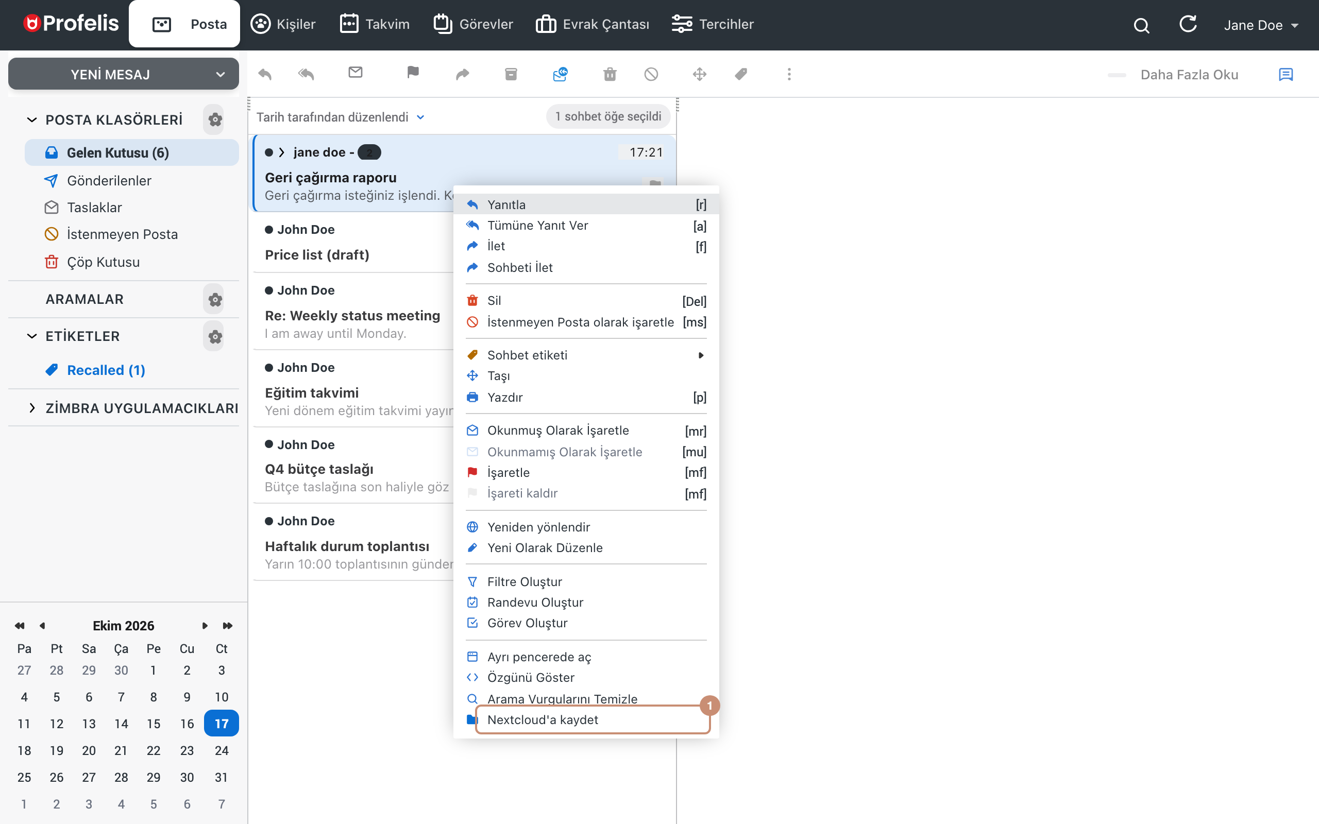Choose Sil in the context menu
The width and height of the screenshot is (1319, 824).
pyautogui.click(x=586, y=300)
